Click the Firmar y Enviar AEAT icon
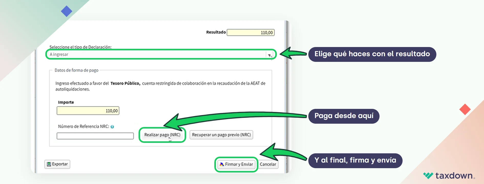The image size is (484, 184). coord(222,164)
